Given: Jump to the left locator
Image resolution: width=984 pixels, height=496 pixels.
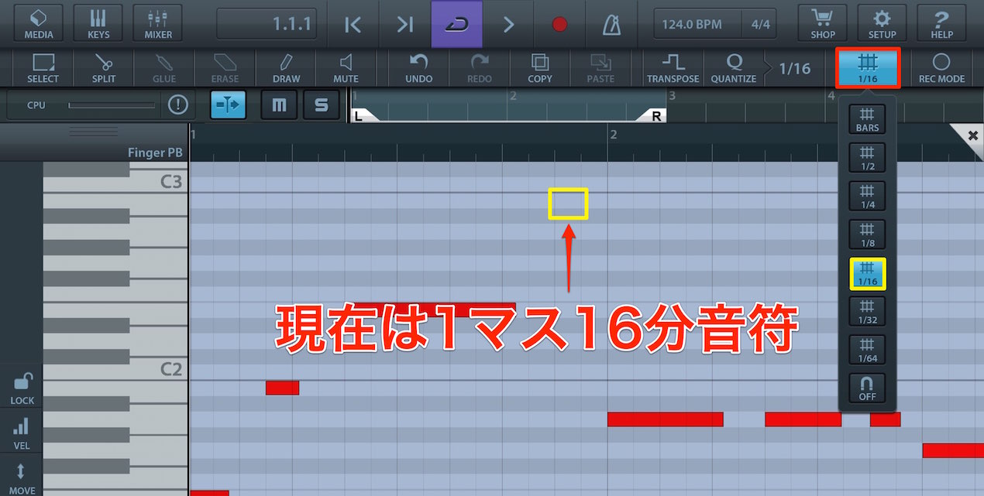Looking at the screenshot, I should 353,24.
